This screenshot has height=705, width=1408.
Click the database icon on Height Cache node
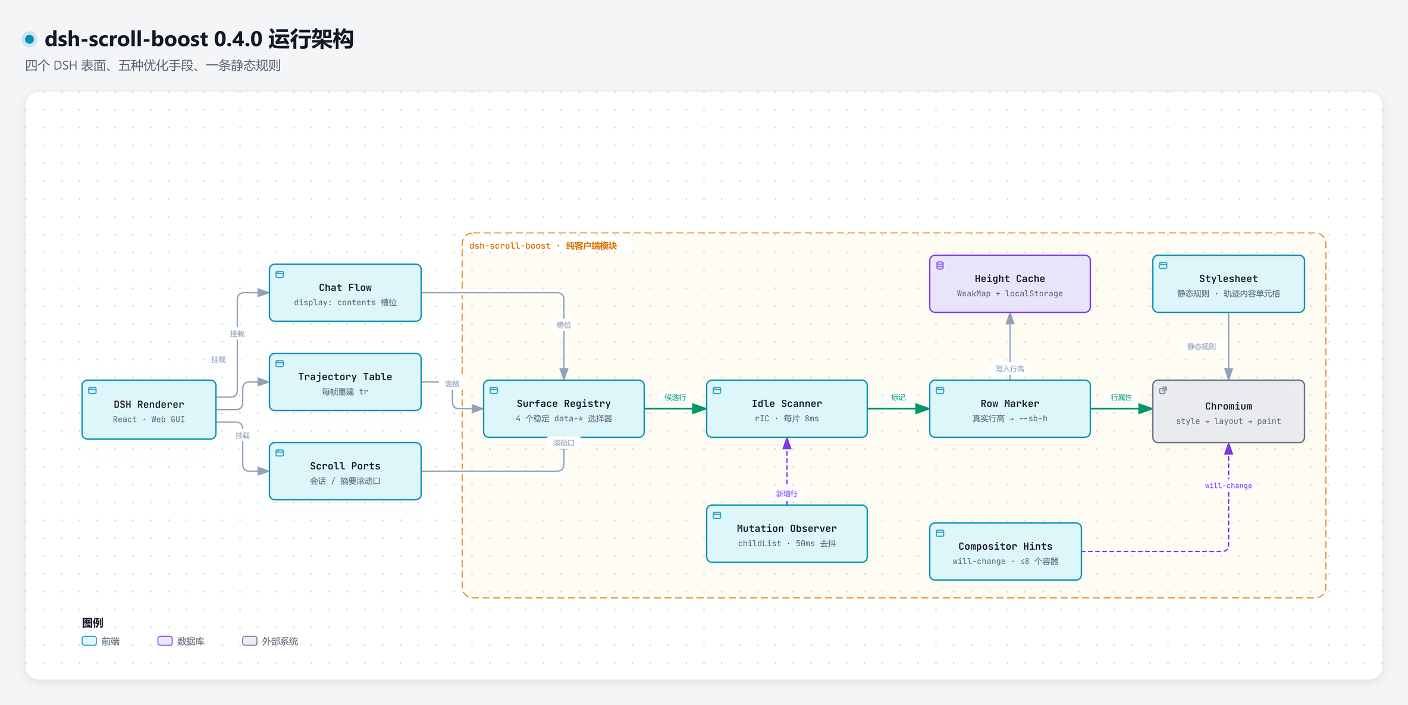click(940, 265)
